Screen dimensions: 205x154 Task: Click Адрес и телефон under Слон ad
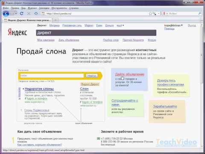(92, 102)
